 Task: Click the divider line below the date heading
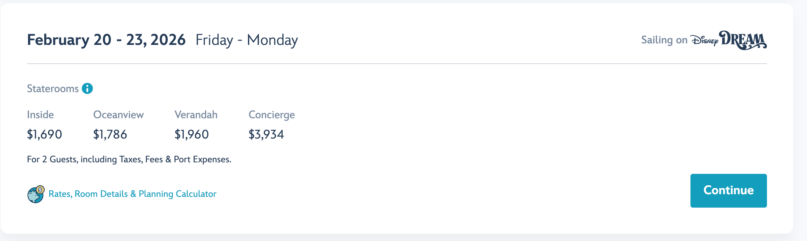pyautogui.click(x=397, y=64)
